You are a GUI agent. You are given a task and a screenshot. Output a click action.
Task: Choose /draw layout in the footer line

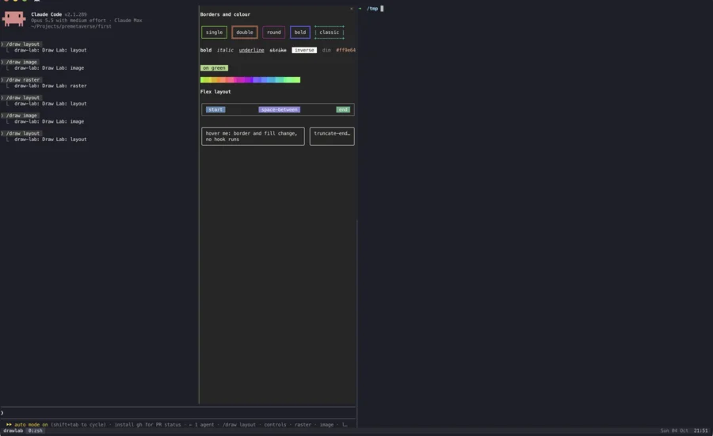click(x=239, y=425)
